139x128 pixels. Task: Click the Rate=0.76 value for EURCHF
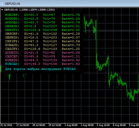[x=71, y=15]
